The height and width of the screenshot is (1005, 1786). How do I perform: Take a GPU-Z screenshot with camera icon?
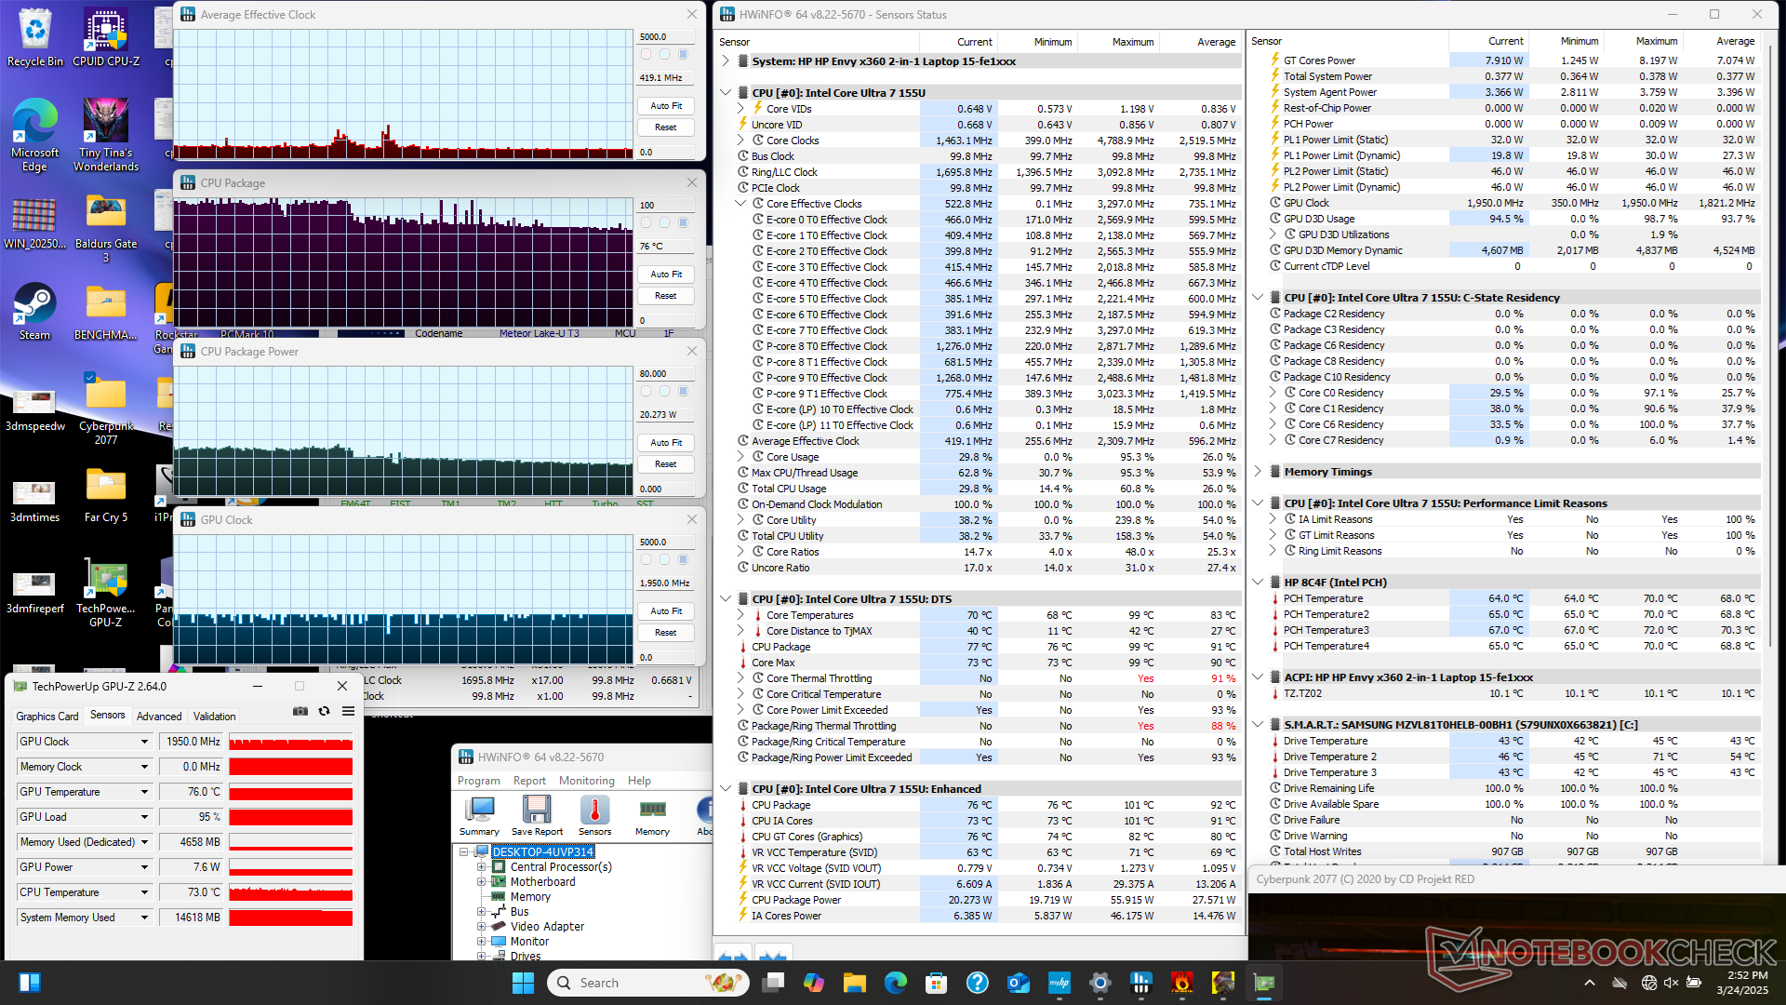300,711
